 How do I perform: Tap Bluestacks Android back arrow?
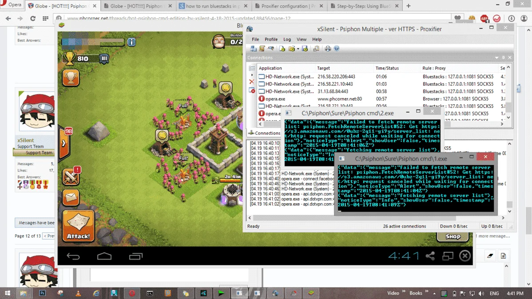click(73, 256)
